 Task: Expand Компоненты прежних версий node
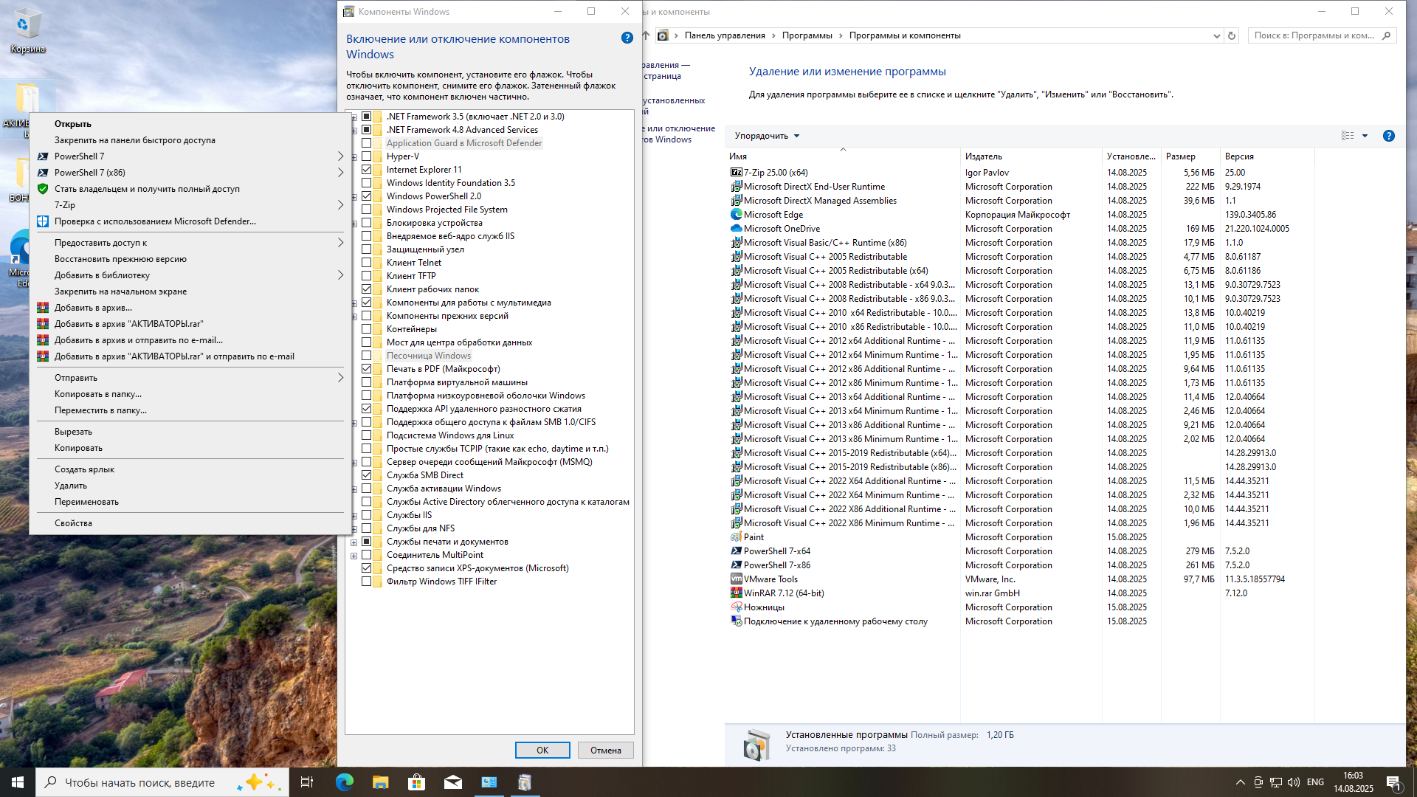(354, 317)
